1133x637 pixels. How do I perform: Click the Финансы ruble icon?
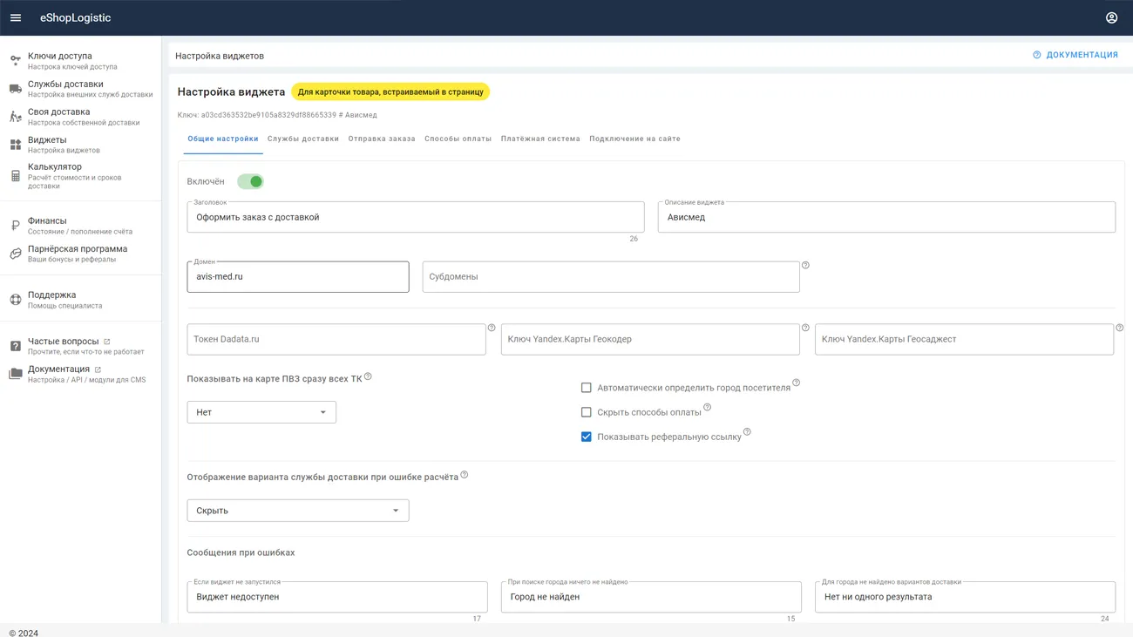(16, 226)
